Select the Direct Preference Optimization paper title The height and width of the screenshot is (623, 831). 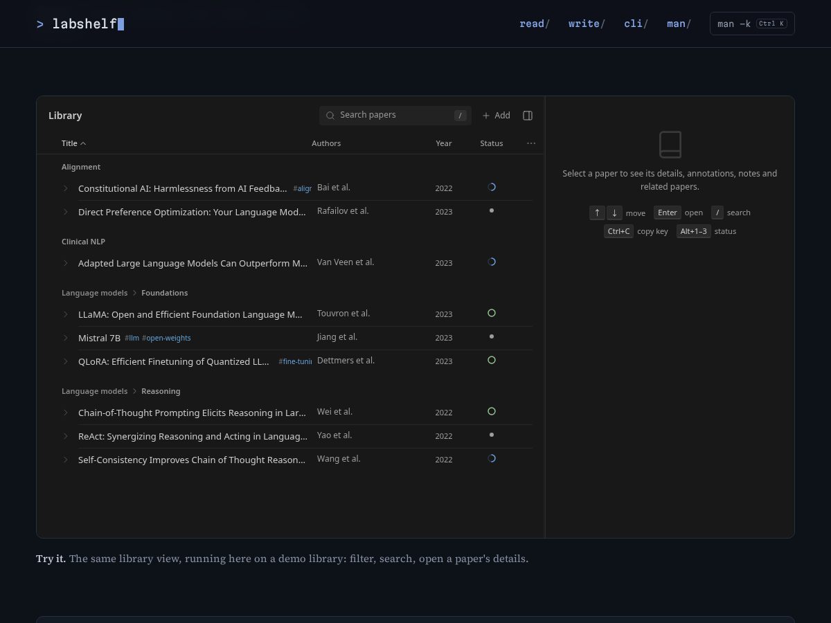pyautogui.click(x=192, y=212)
